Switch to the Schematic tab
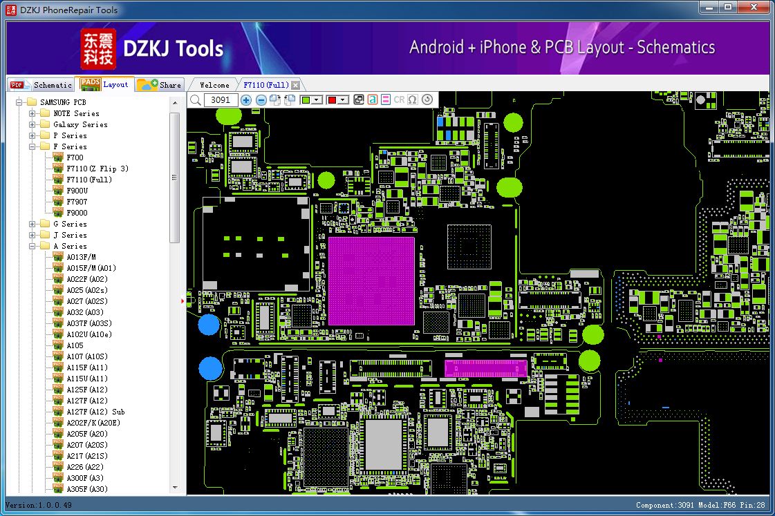 coord(41,85)
